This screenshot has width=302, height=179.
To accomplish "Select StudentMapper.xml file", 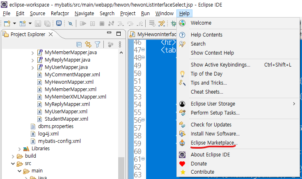I will [66, 119].
